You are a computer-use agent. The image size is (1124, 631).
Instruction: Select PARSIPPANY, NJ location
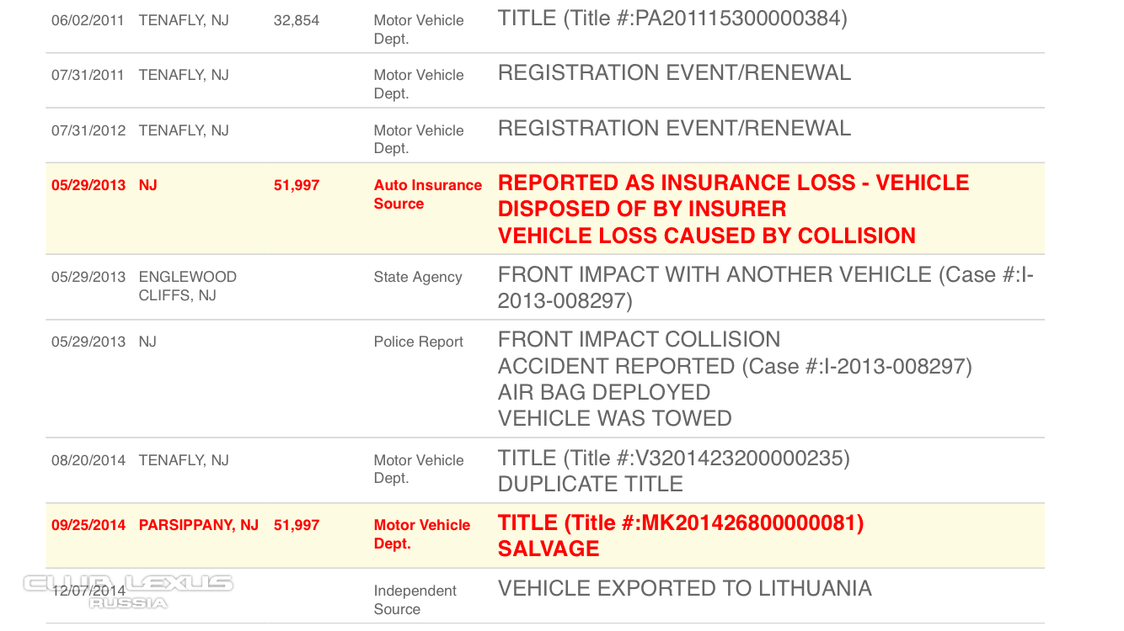199,525
